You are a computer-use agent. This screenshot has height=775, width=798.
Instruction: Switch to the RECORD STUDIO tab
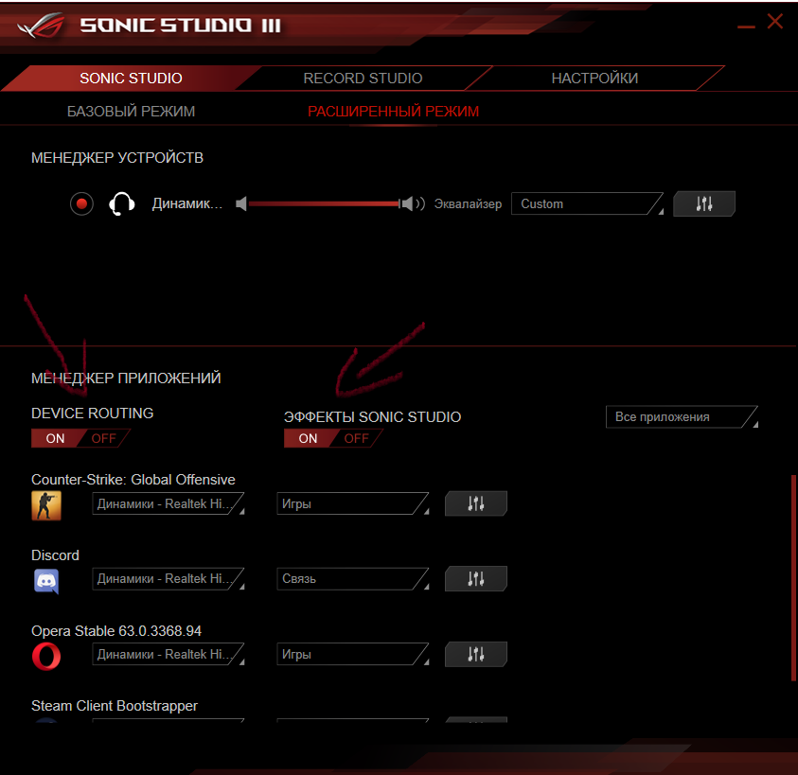(x=363, y=79)
